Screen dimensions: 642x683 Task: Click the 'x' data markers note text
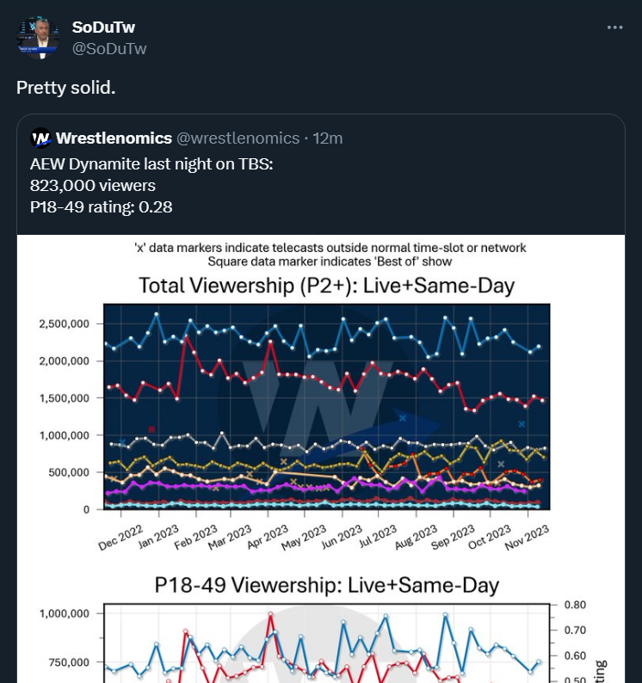330,248
